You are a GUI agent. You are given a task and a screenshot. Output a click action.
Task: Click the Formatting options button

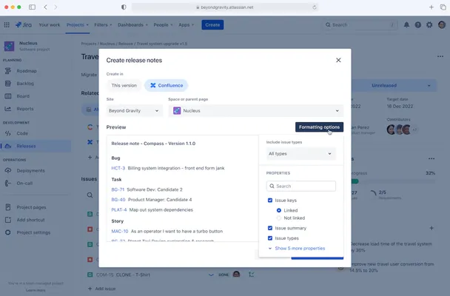tap(319, 127)
